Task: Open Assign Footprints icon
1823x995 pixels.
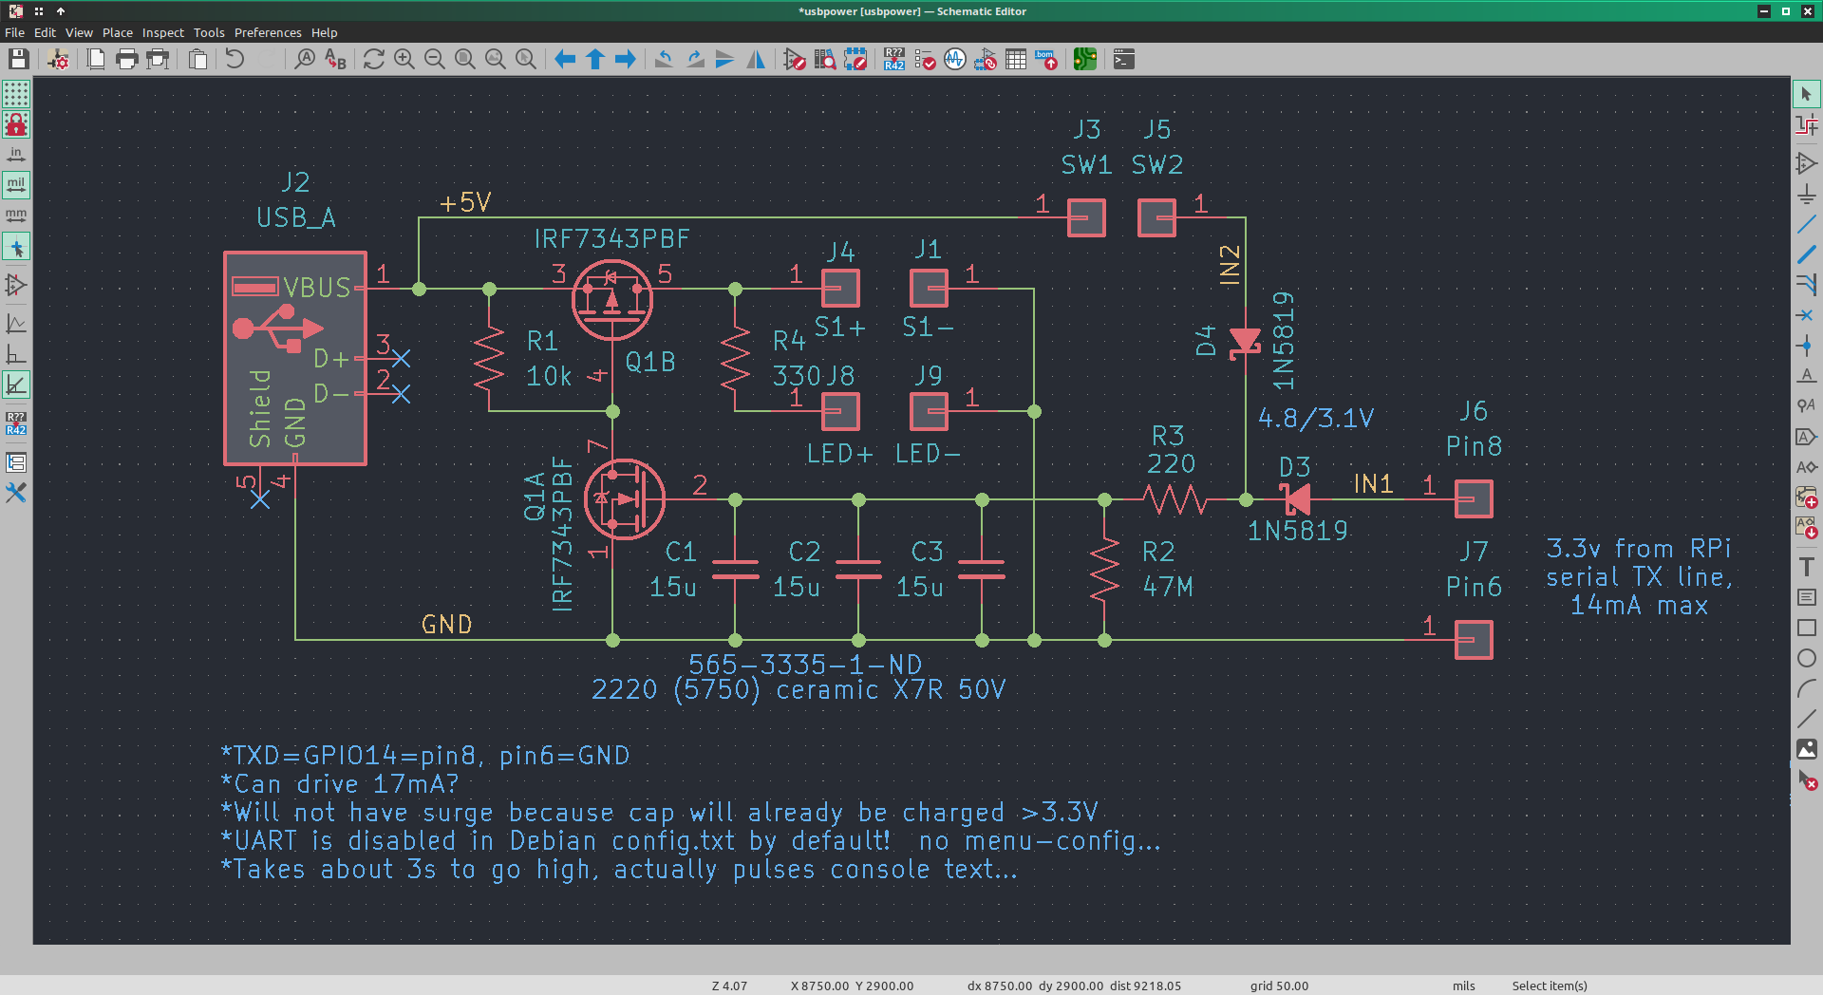Action: [986, 59]
